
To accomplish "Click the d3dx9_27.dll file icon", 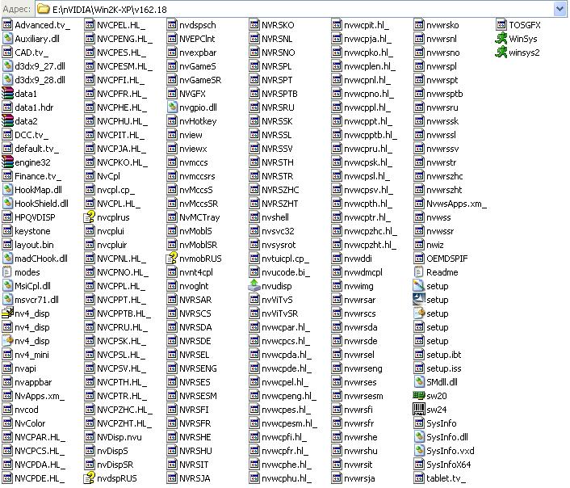I will tap(7, 66).
